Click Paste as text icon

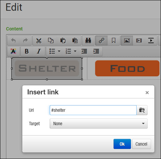[75, 41]
